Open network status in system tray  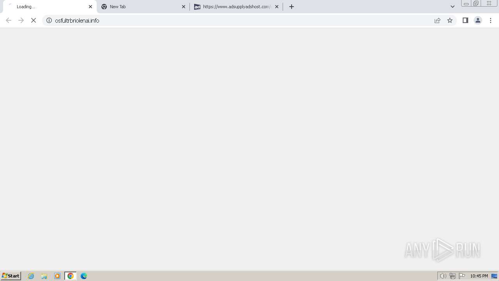click(453, 276)
